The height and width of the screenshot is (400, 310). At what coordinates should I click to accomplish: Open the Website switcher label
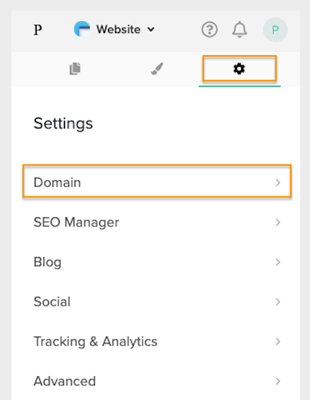[x=118, y=29]
